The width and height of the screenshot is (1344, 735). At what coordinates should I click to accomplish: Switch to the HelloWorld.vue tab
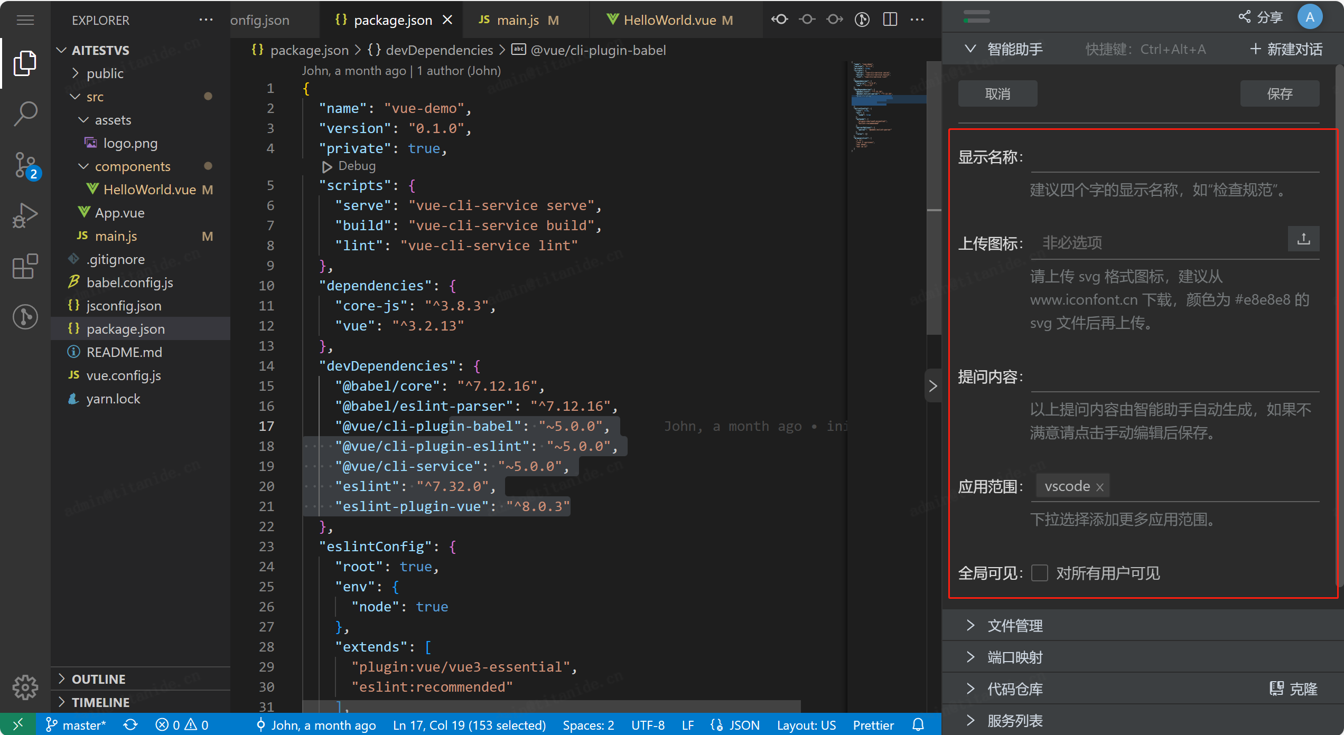pos(669,20)
